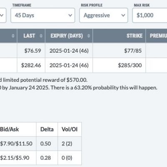Click the Max Risk $1,000 field

pos(149,15)
